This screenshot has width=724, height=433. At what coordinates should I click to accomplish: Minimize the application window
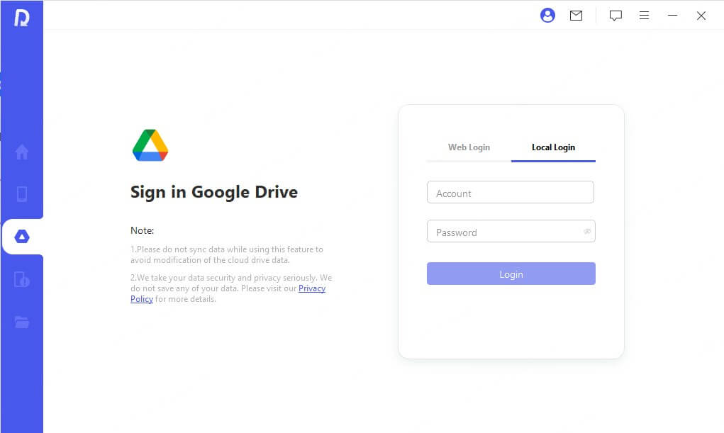(x=672, y=16)
